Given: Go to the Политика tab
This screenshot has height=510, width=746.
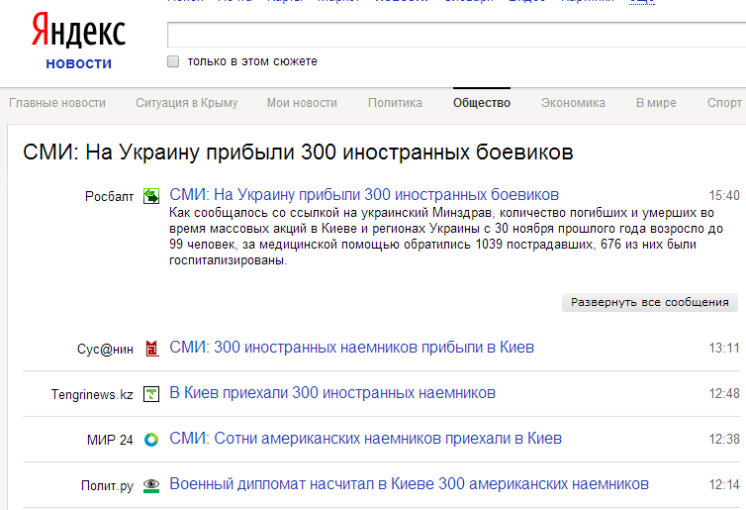Looking at the screenshot, I should (395, 103).
